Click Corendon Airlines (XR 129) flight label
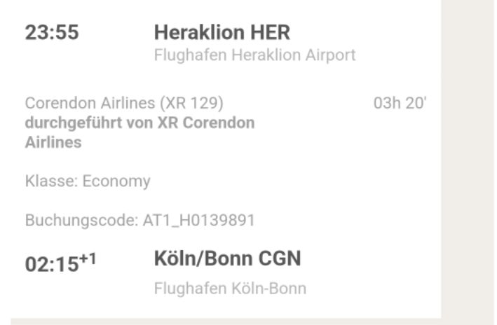497x325 pixels. 124,103
